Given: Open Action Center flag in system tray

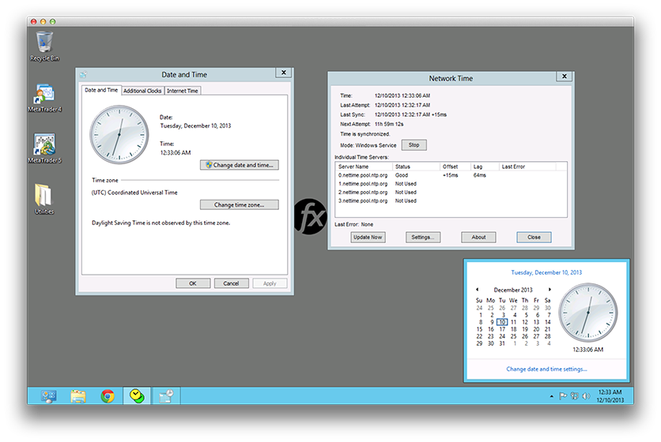Looking at the screenshot, I should click(562, 396).
